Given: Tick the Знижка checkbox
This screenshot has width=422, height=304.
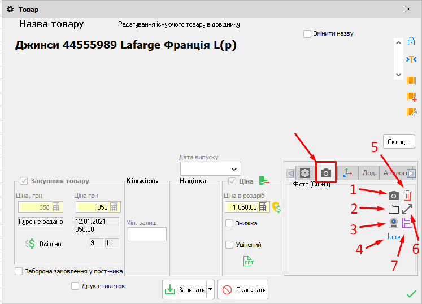Looking at the screenshot, I should (229, 223).
